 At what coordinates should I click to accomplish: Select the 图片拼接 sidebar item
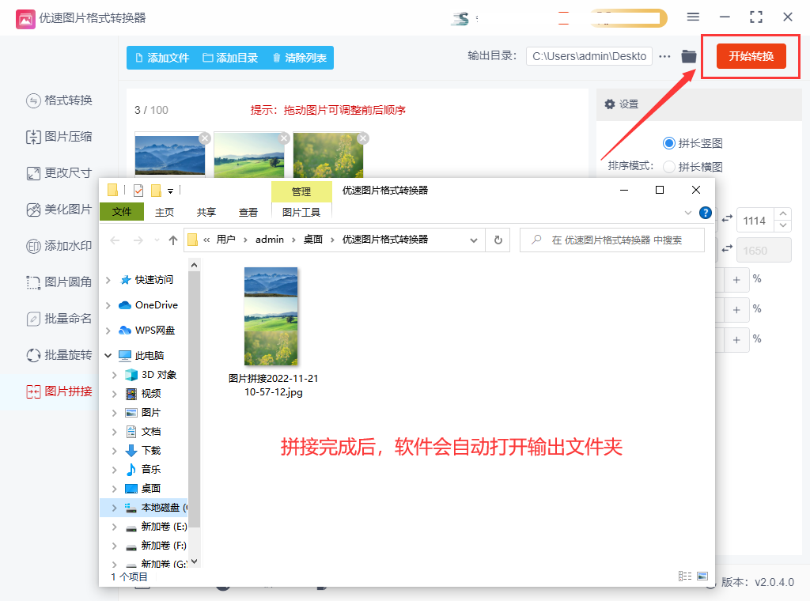click(x=59, y=391)
